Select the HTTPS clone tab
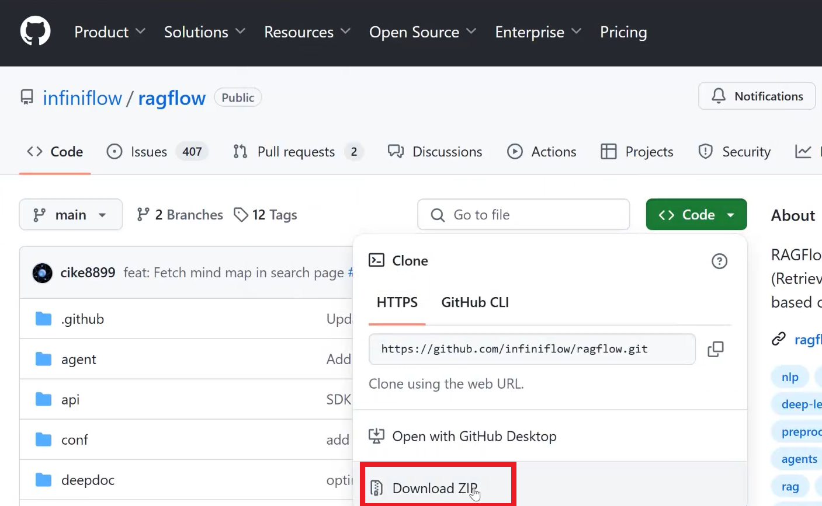 (x=397, y=302)
